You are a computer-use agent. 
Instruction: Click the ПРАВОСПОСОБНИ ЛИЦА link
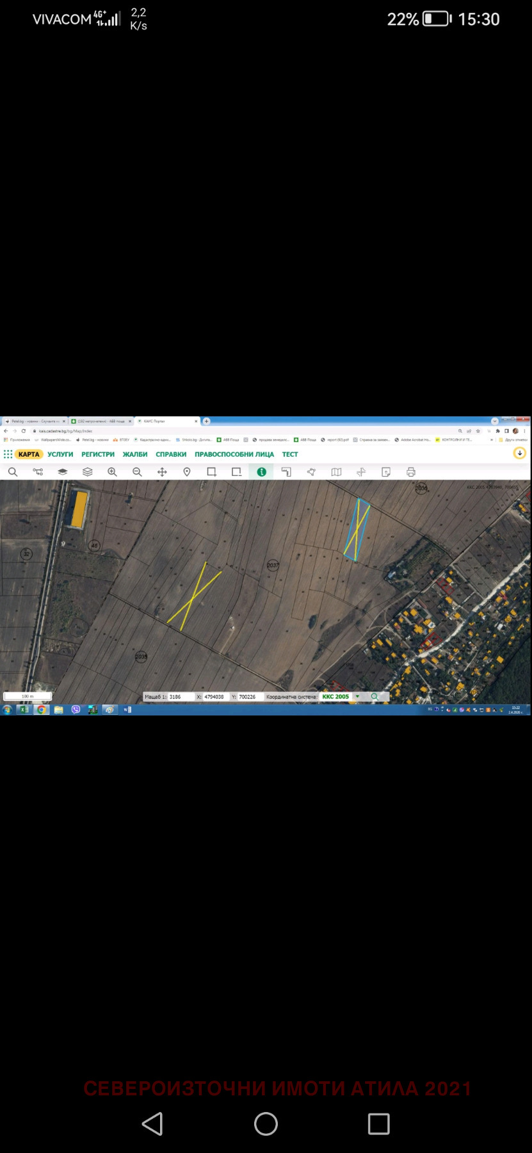[234, 454]
